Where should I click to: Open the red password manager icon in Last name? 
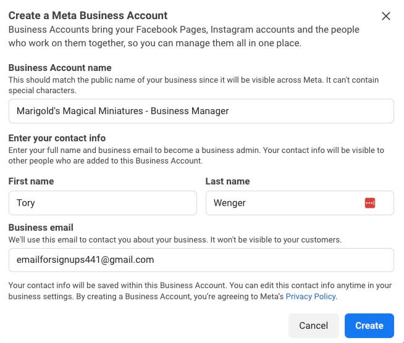[x=370, y=203]
